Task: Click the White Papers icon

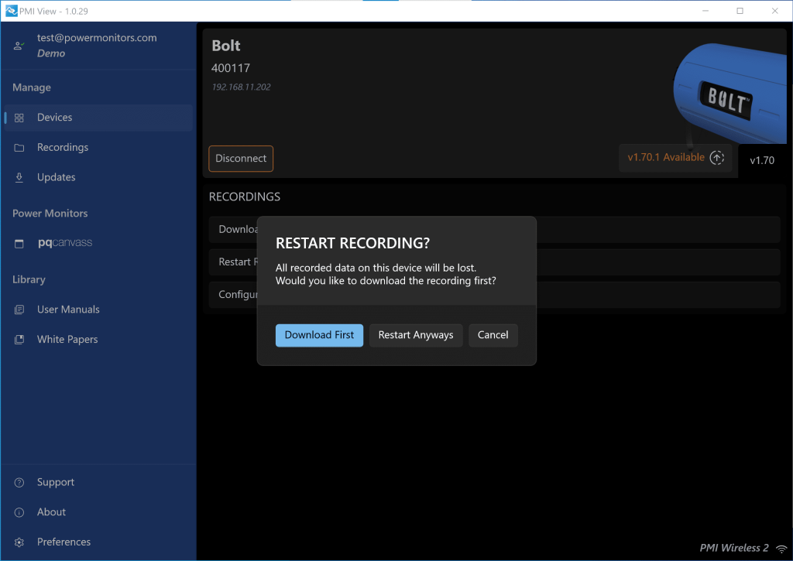Action: (x=19, y=340)
